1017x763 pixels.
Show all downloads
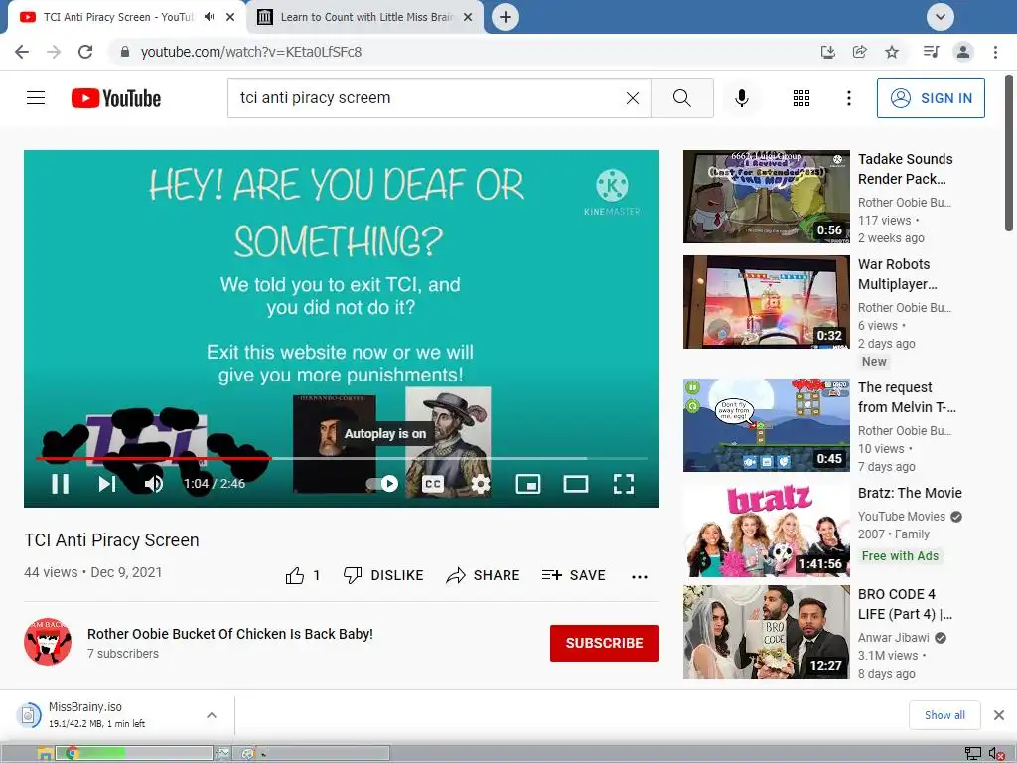point(944,715)
